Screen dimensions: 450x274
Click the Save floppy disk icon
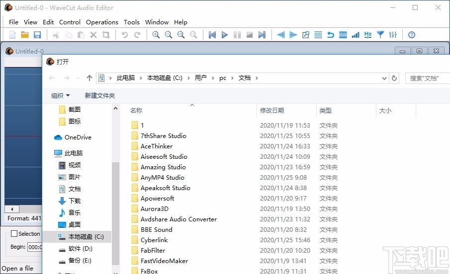37,35
